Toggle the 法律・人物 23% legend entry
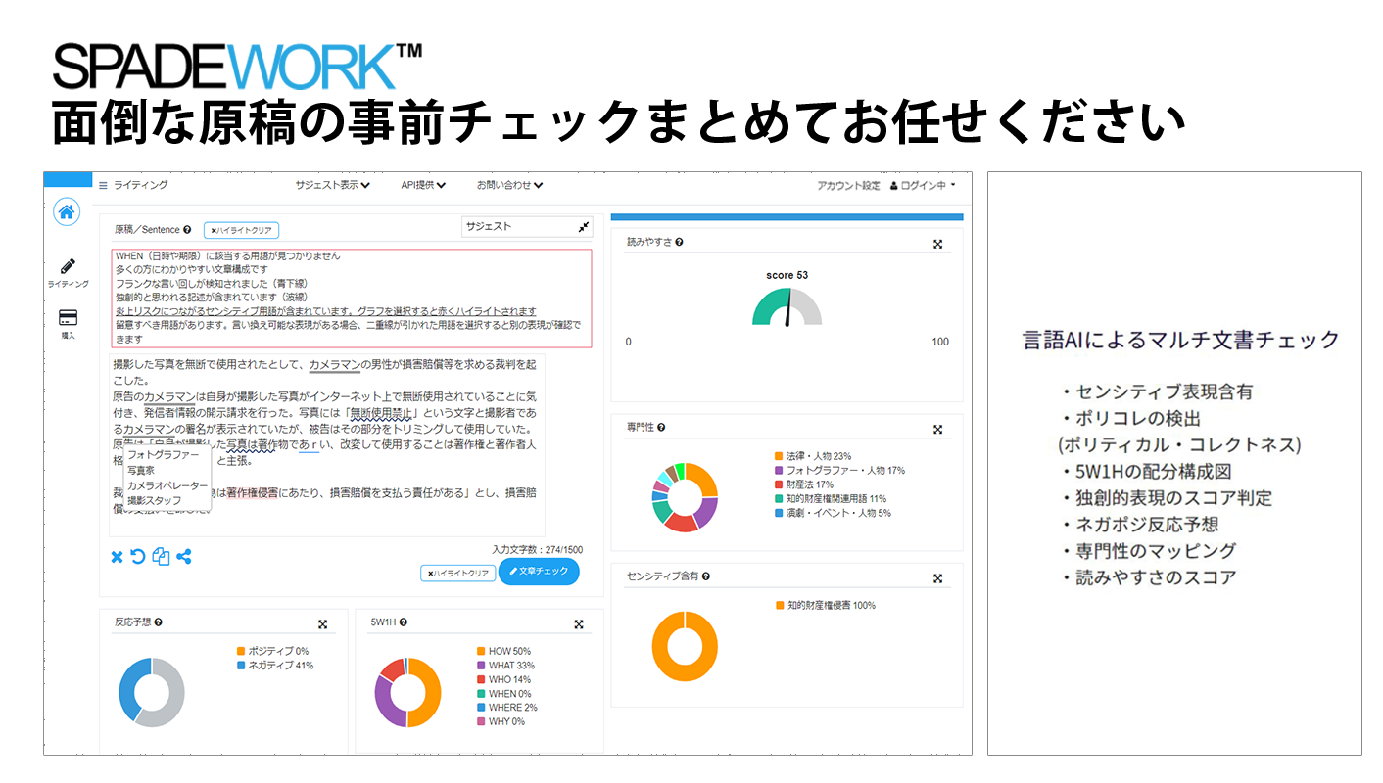This screenshot has width=1383, height=783. (812, 456)
